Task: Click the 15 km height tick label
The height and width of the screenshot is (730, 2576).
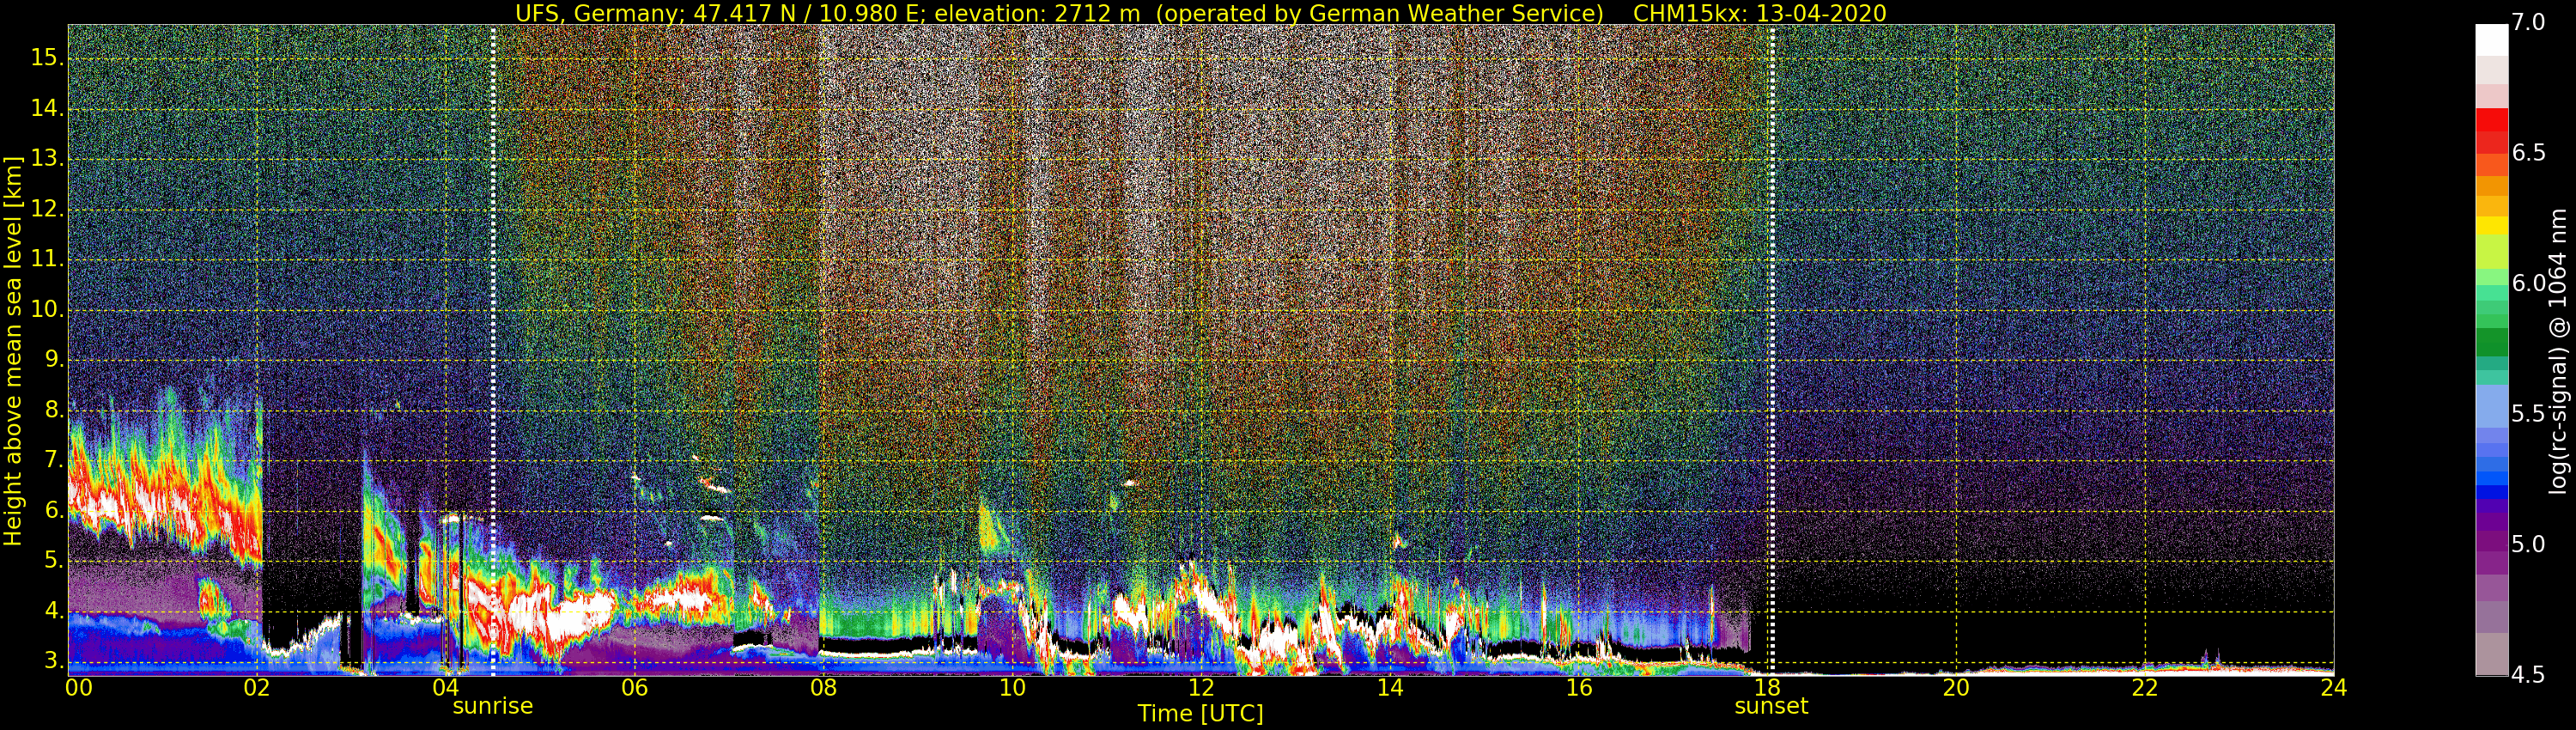Action: [x=46, y=57]
